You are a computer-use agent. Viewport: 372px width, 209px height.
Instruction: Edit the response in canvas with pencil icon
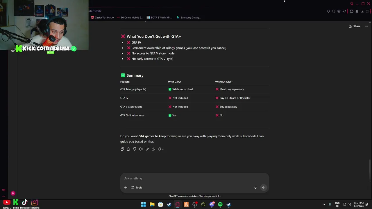pos(147,149)
